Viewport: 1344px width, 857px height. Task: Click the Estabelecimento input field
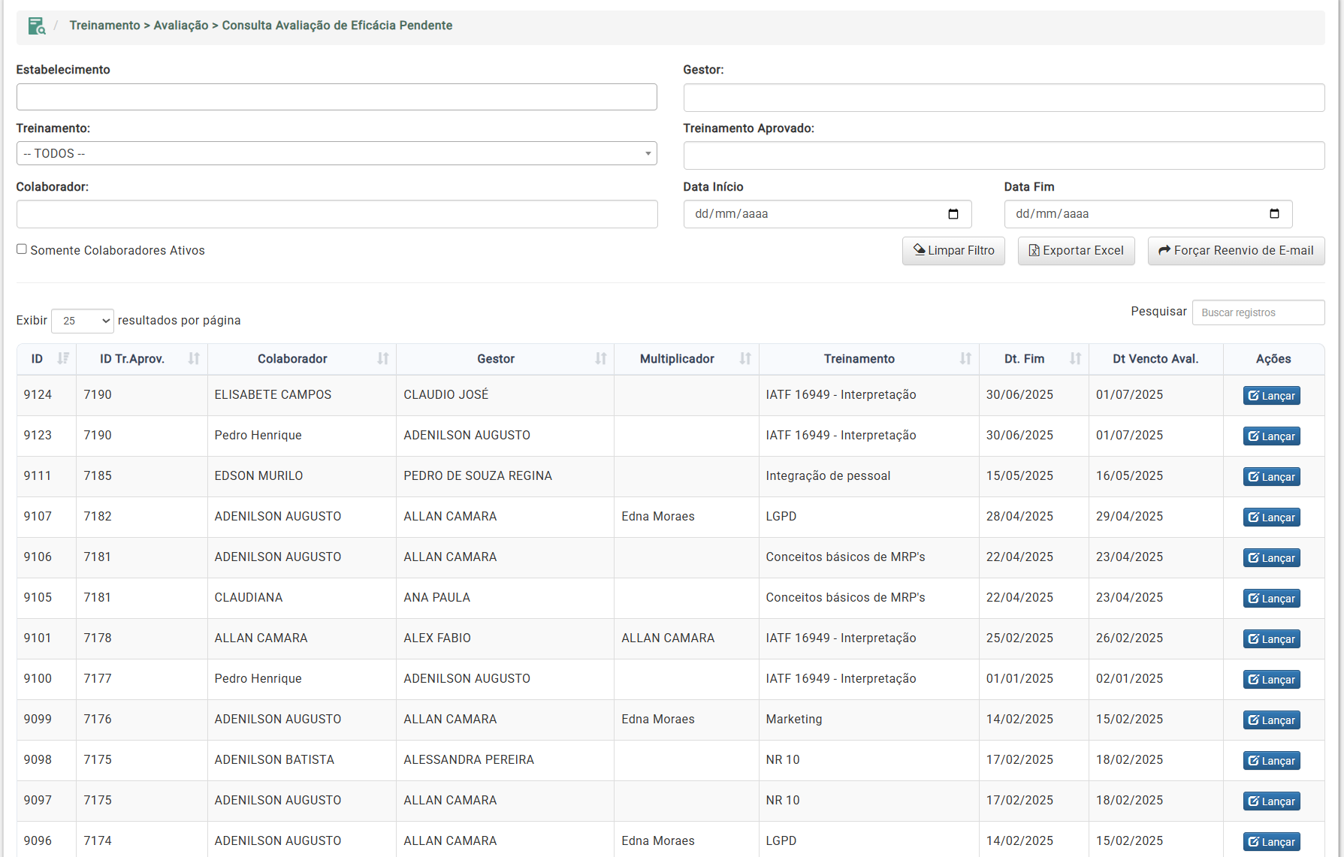pyautogui.click(x=336, y=97)
